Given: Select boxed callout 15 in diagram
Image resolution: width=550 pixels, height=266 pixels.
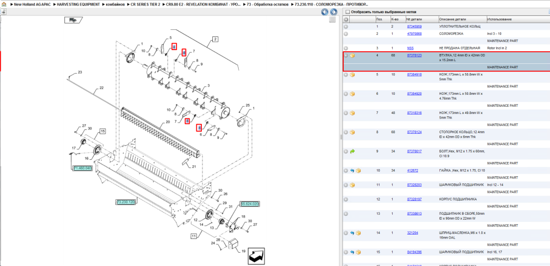Looking at the screenshot, I should (102, 131).
